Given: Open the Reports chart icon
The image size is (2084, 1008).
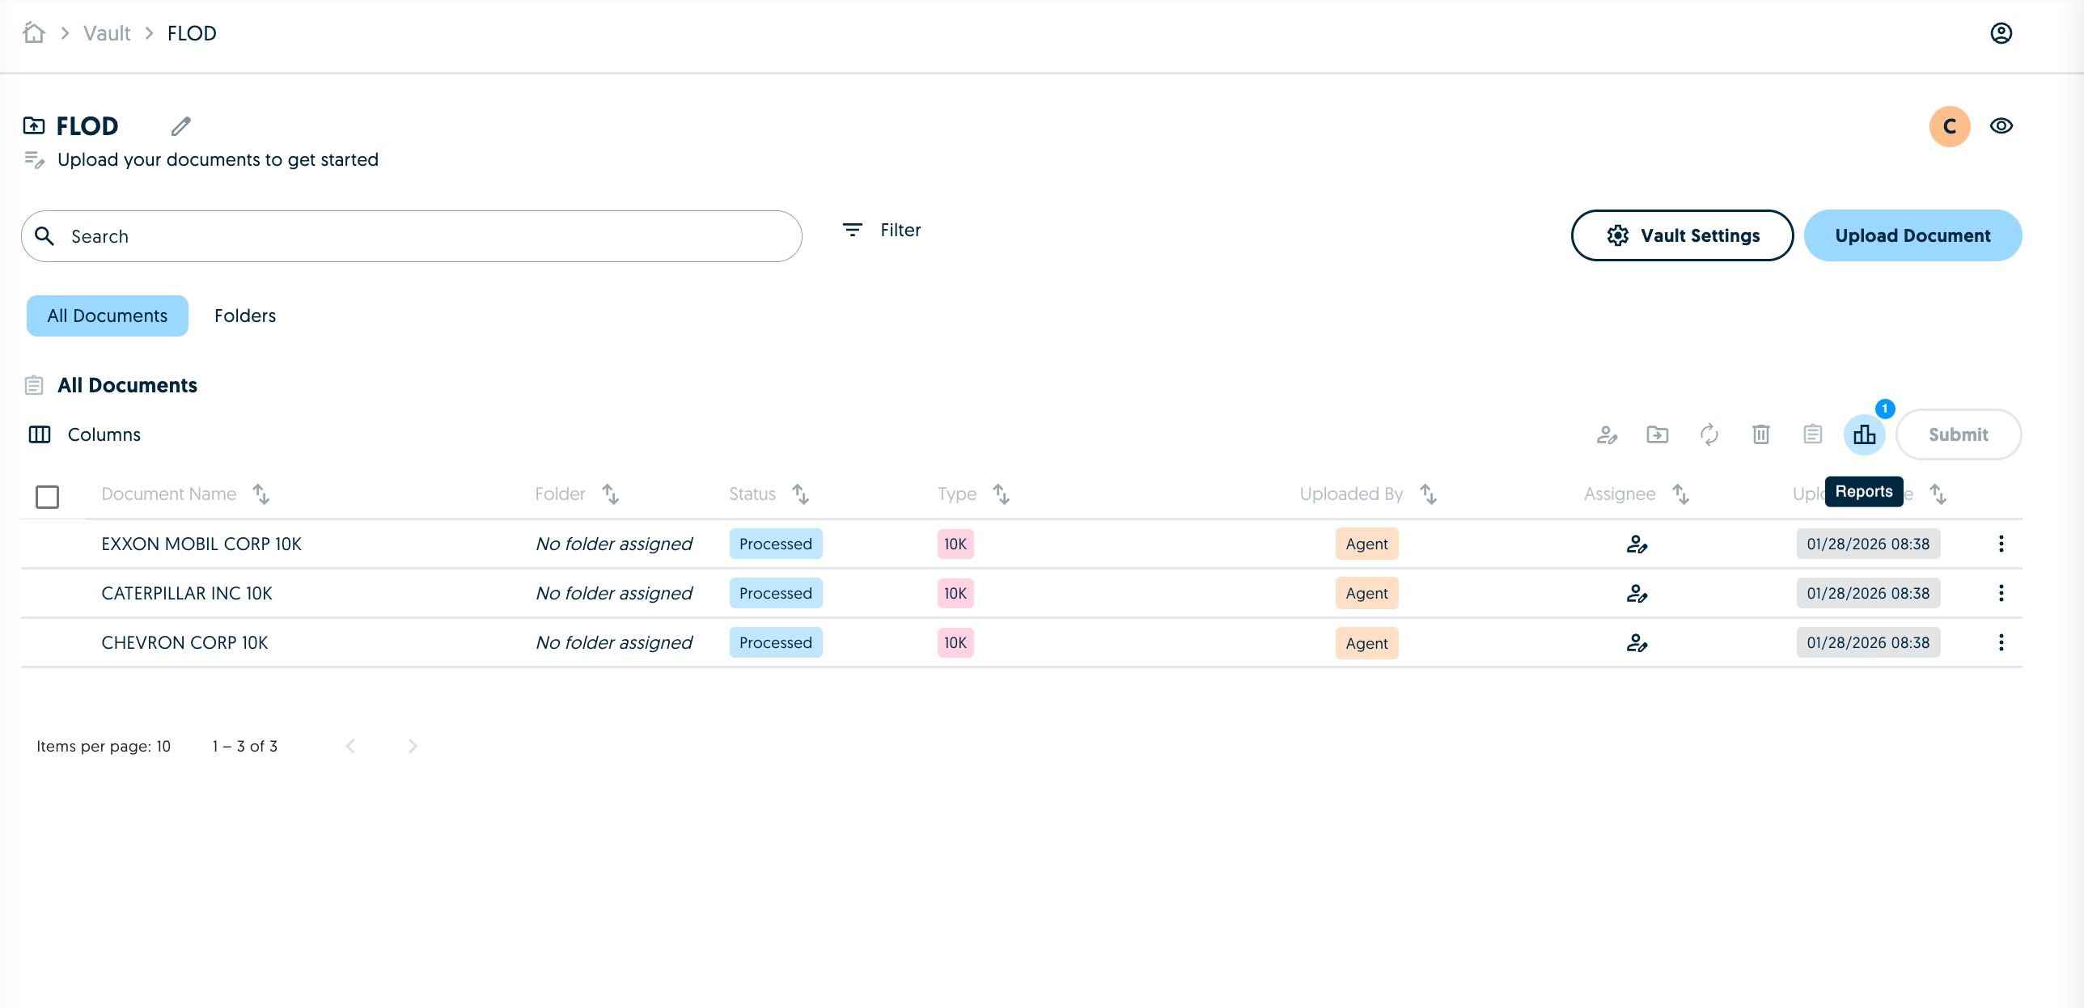Looking at the screenshot, I should [1865, 435].
